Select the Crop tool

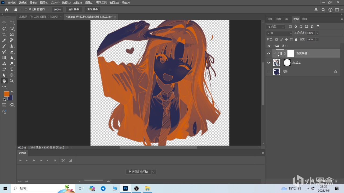point(4,34)
